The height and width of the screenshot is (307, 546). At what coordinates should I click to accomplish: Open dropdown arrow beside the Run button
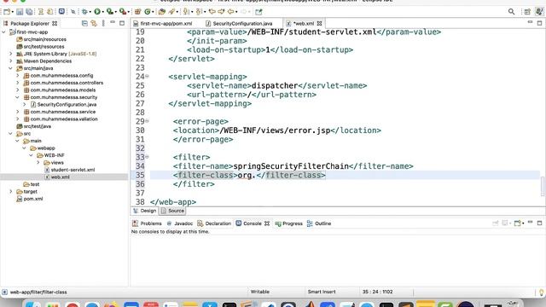[102, 12]
